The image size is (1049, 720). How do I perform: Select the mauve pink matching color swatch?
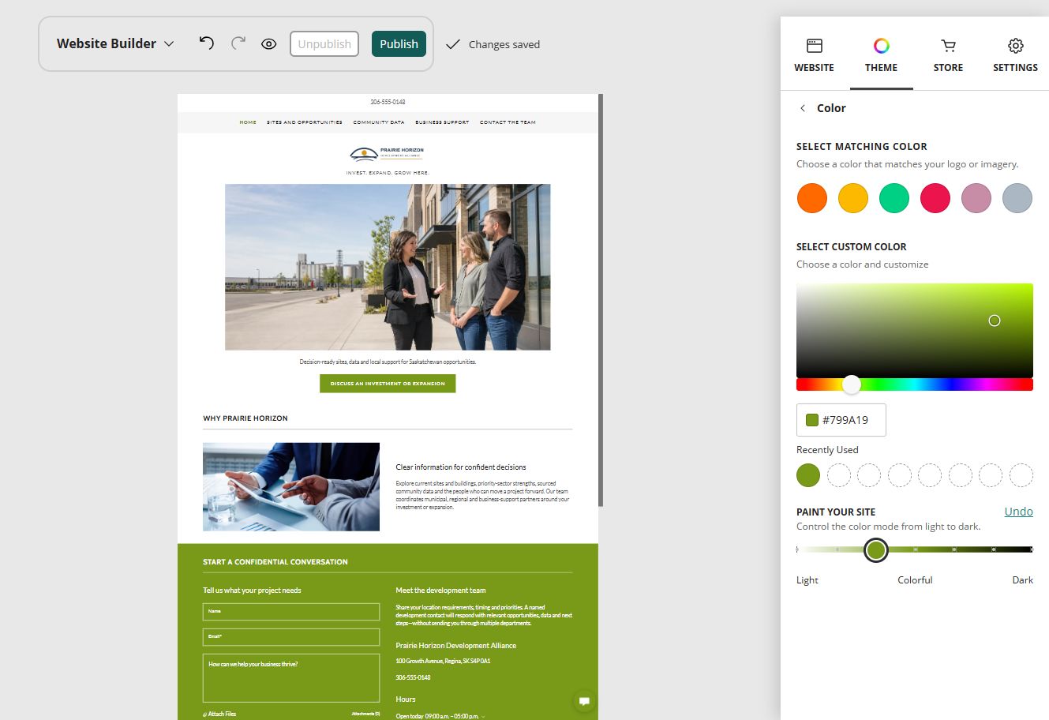click(976, 198)
